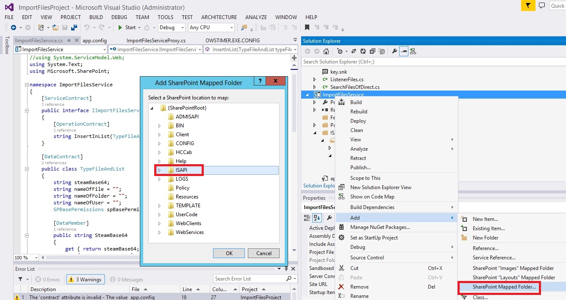Click the notifications flag icon in title bar
The height and width of the screenshot is (300, 566).
(528, 6)
